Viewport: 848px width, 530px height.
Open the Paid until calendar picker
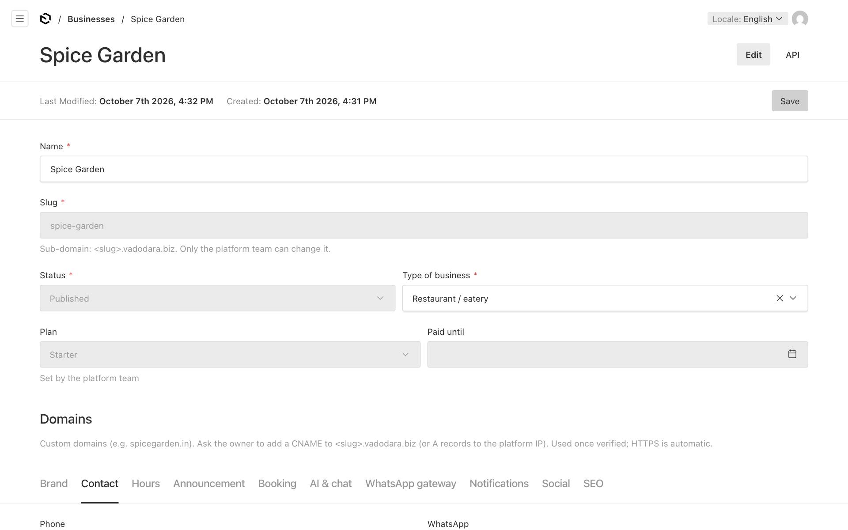(x=792, y=354)
